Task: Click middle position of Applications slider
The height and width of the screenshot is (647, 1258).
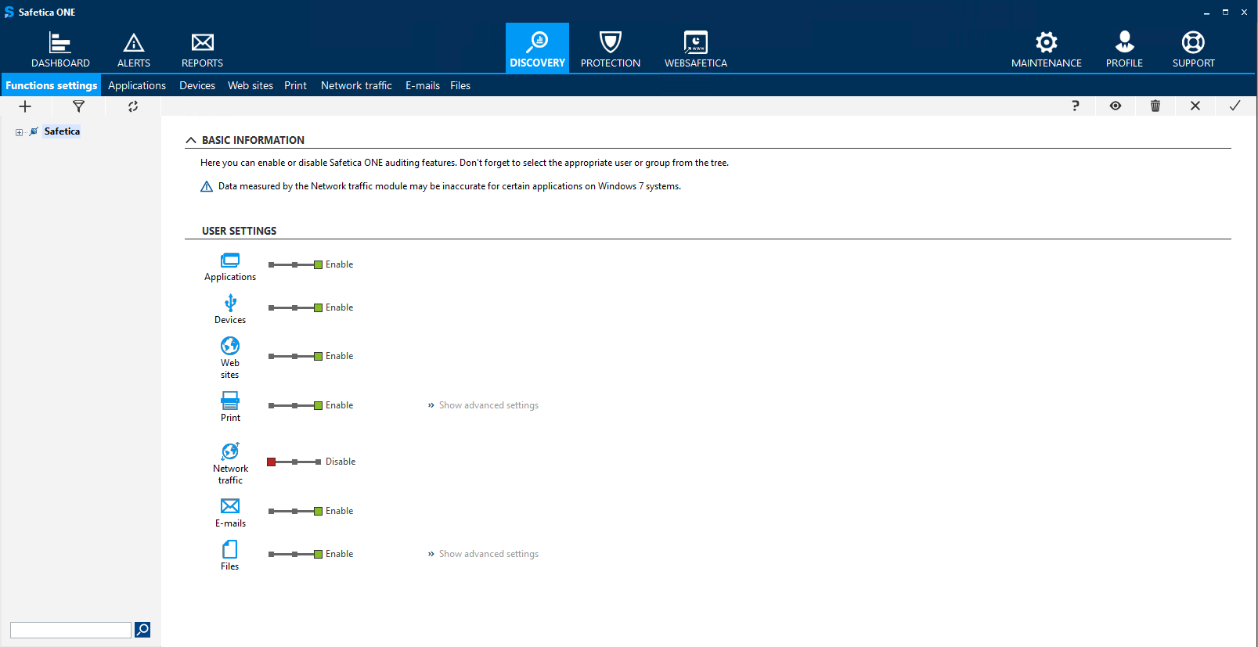Action: click(294, 265)
